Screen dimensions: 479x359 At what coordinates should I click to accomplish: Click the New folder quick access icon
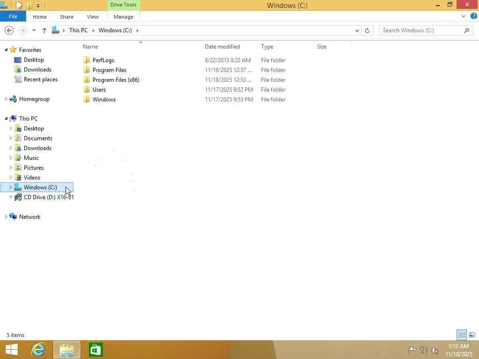(29, 6)
